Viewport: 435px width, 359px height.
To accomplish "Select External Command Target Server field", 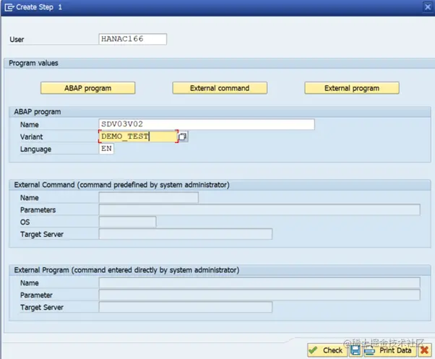I will [186, 234].
